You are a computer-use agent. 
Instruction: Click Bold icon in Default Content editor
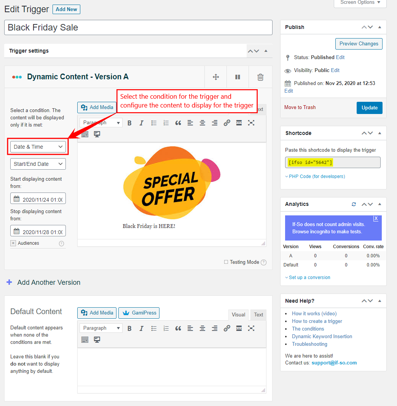pos(129,328)
